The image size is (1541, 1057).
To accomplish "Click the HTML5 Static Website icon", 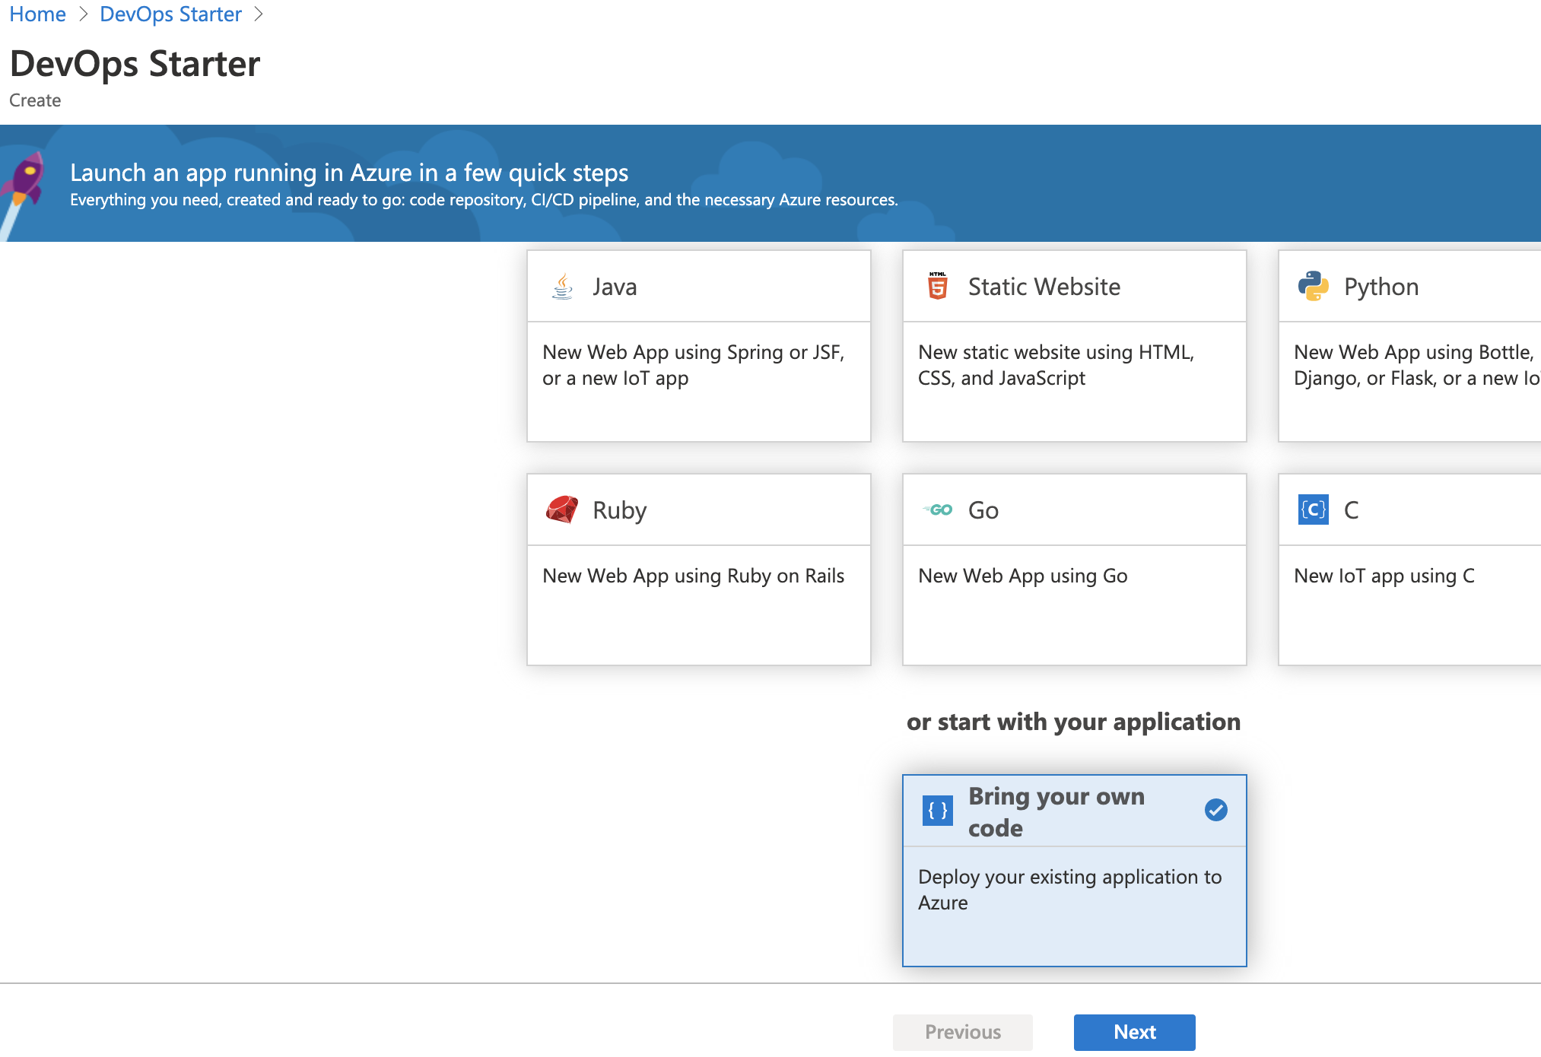I will click(938, 286).
